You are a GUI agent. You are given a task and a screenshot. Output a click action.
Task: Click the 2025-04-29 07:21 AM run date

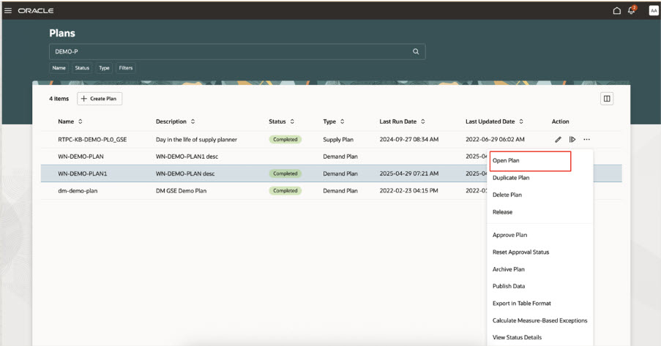coord(409,173)
